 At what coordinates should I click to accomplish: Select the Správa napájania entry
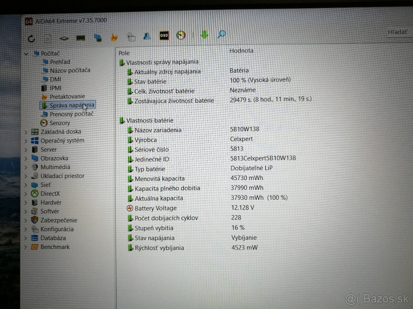68,105
